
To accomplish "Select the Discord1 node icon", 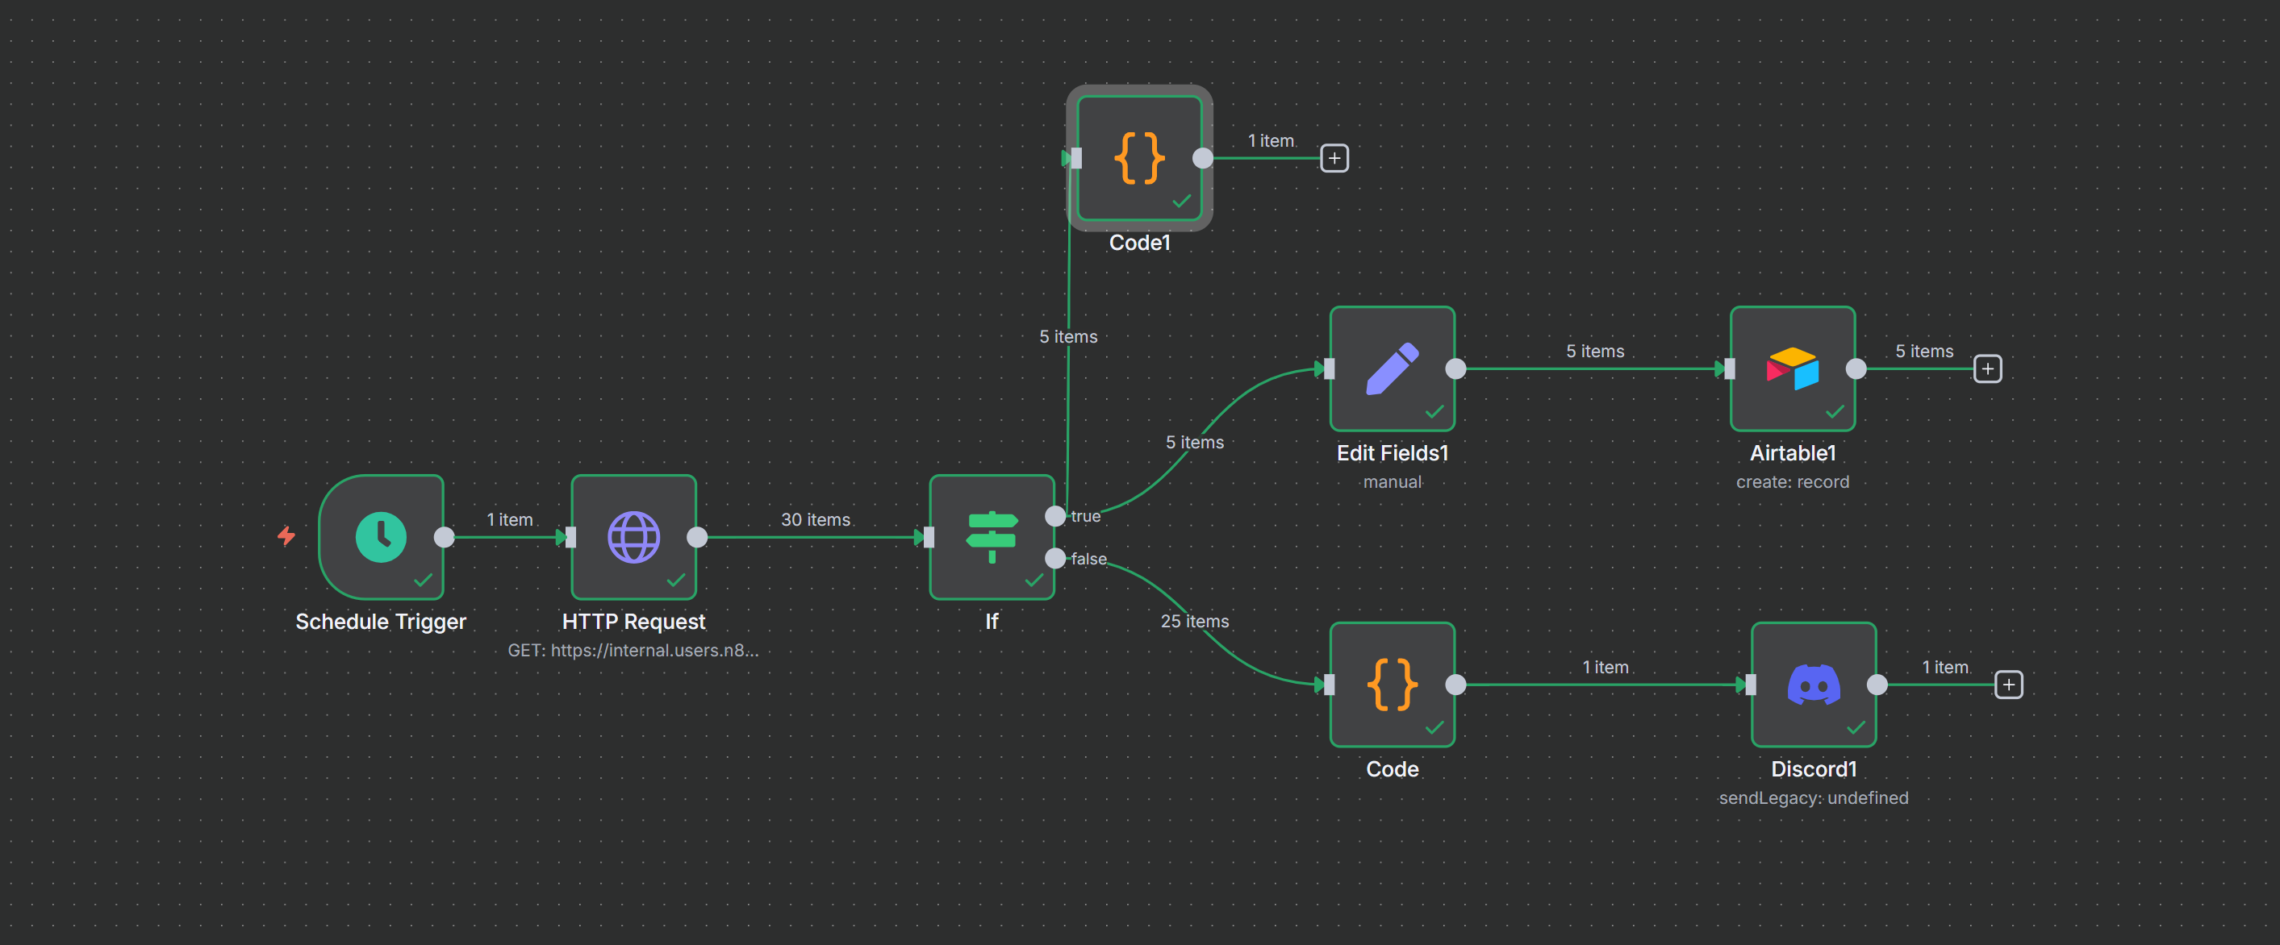I will 1813,684.
